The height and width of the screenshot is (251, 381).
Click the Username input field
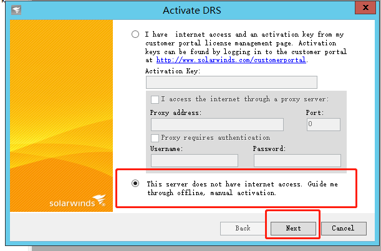(x=195, y=160)
